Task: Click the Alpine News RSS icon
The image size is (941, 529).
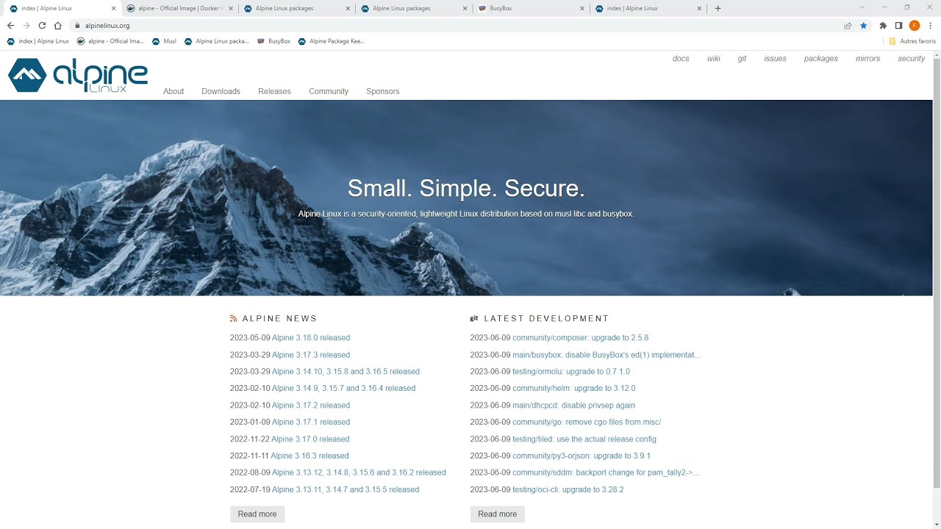Action: (x=234, y=319)
